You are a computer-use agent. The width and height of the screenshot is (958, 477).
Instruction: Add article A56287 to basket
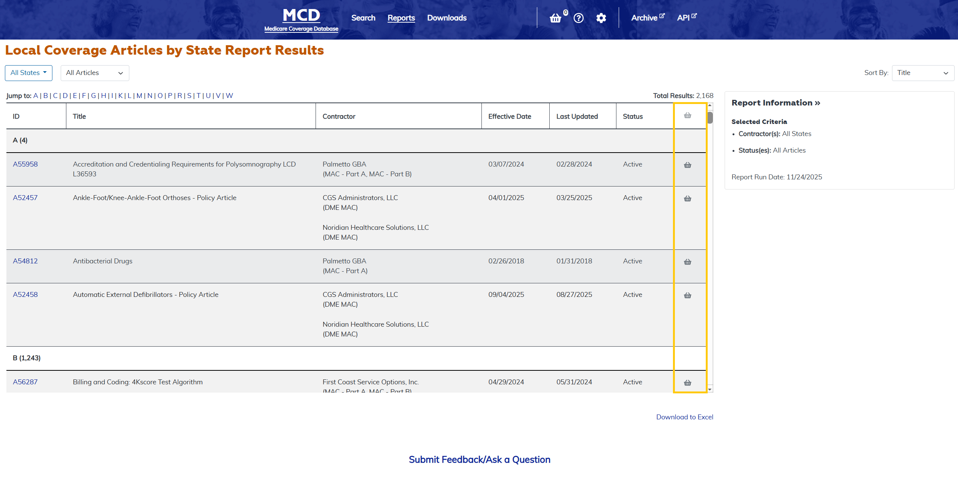[x=687, y=383]
